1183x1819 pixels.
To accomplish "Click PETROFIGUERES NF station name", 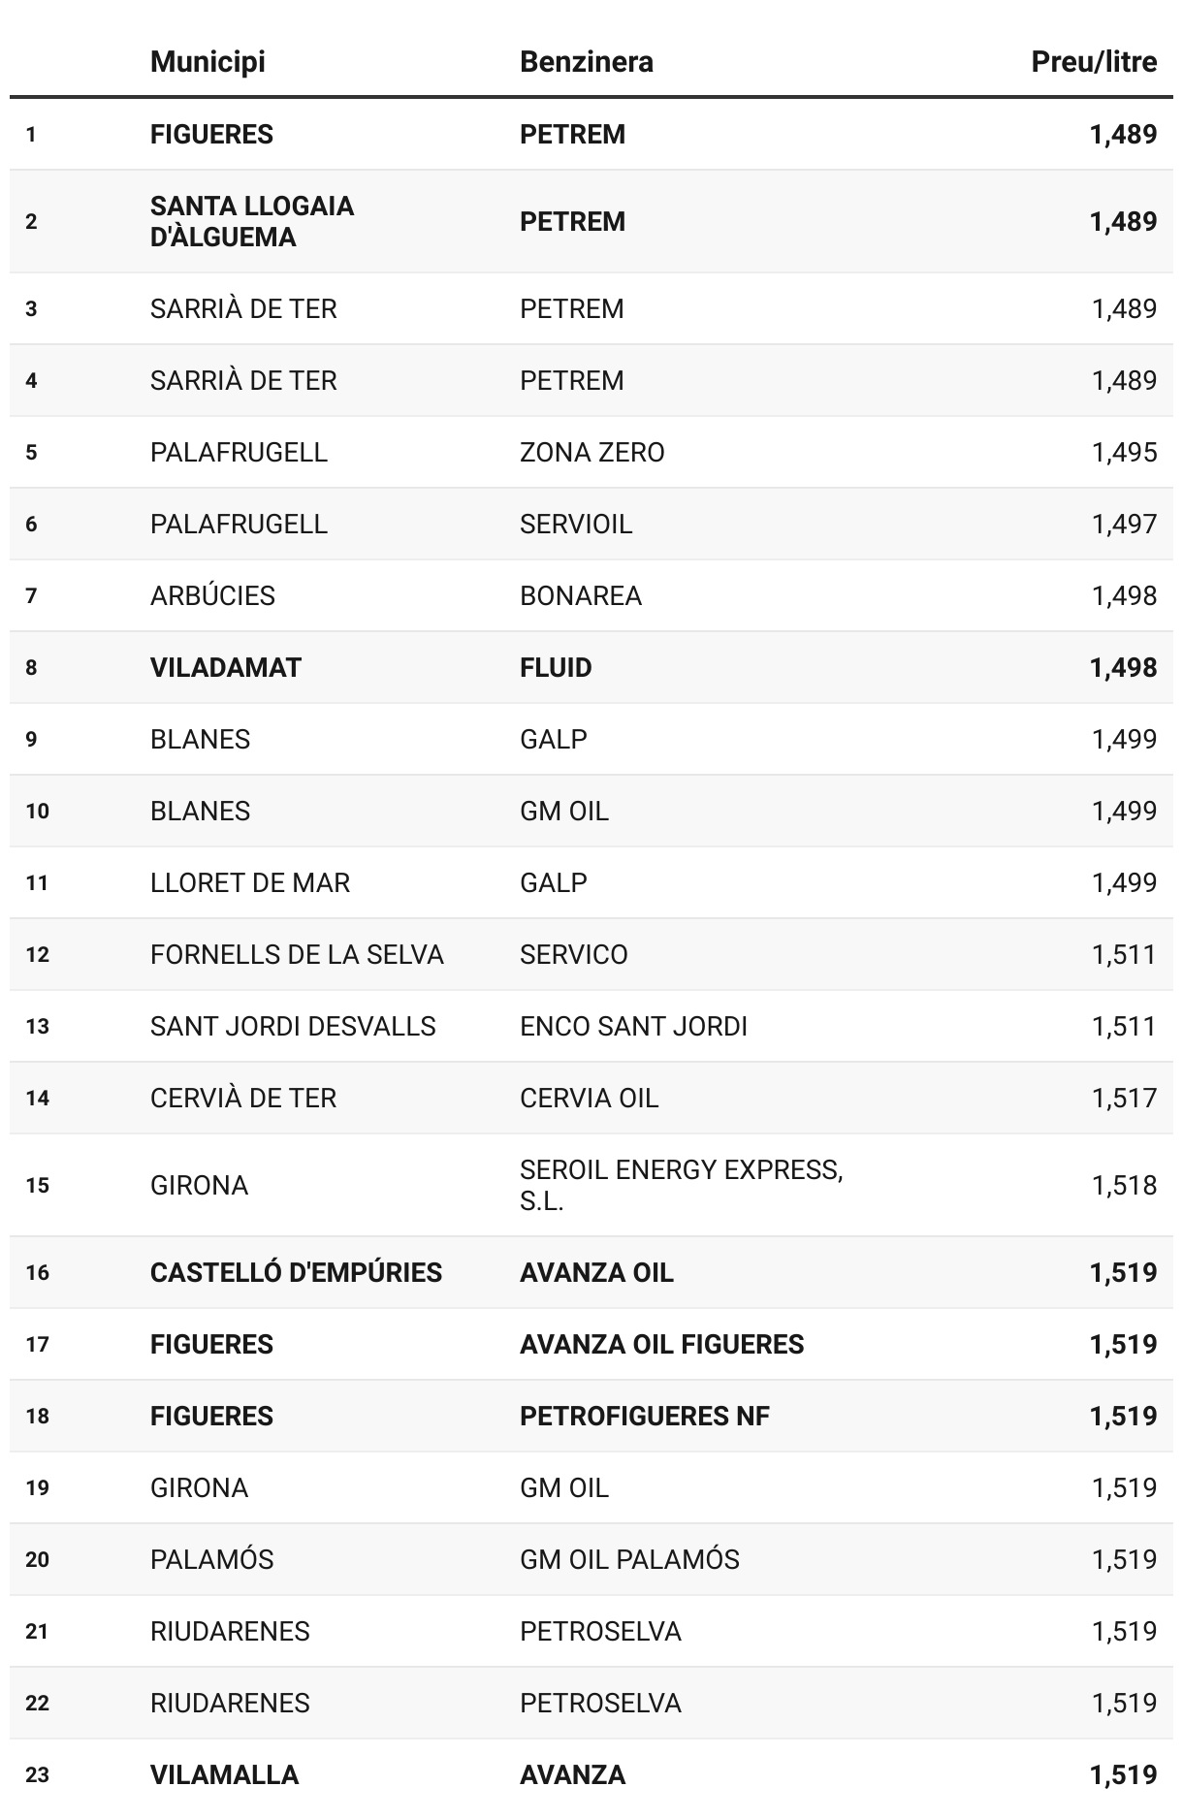I will [644, 1416].
